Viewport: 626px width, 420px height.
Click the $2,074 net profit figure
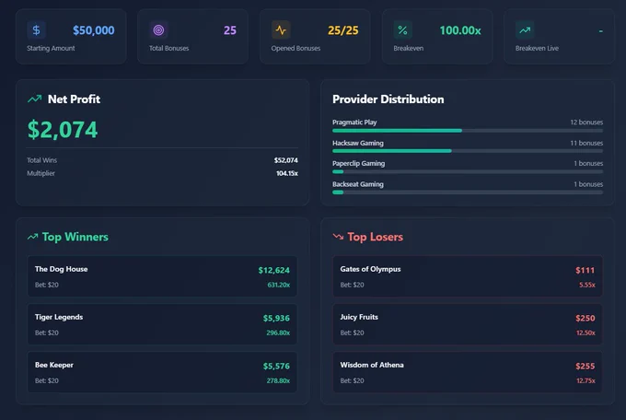(x=63, y=130)
